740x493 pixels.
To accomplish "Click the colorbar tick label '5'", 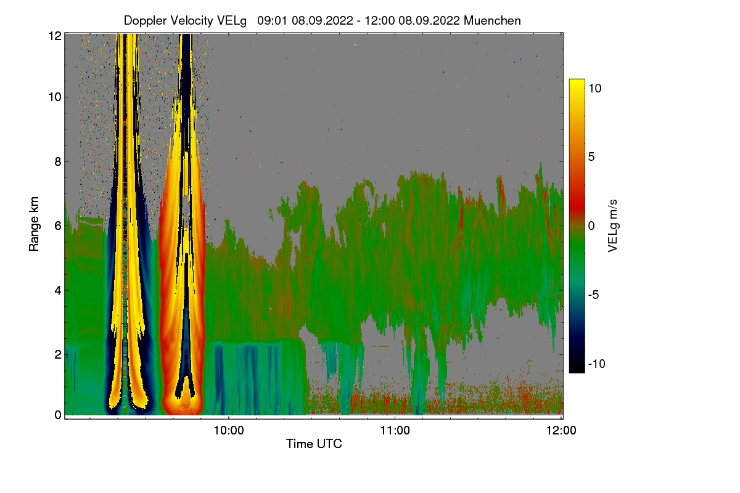I will pyautogui.click(x=591, y=157).
